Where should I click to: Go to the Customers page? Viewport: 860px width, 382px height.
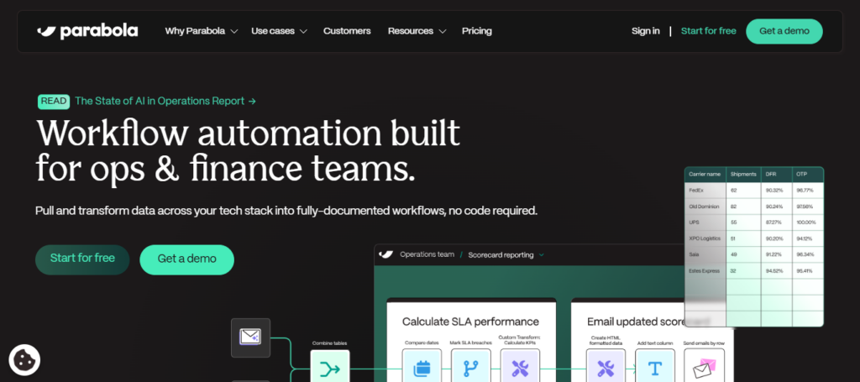tap(347, 31)
